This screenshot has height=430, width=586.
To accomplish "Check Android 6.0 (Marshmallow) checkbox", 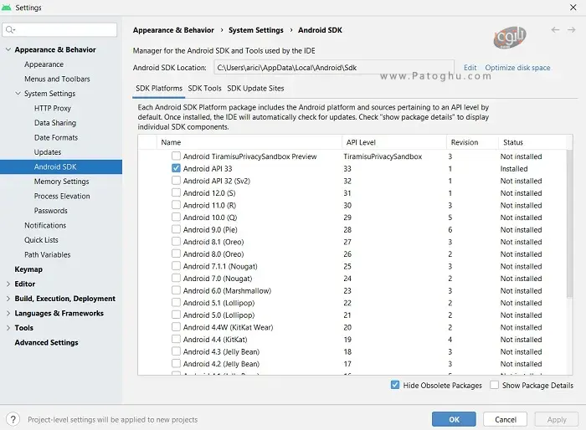I will click(176, 290).
